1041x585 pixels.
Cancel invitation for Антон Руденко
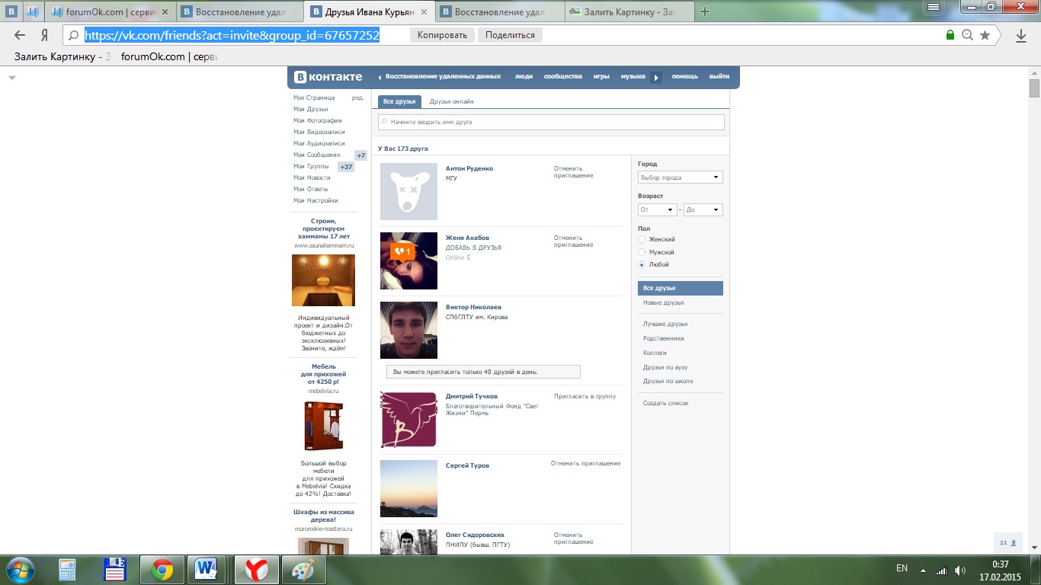(573, 172)
